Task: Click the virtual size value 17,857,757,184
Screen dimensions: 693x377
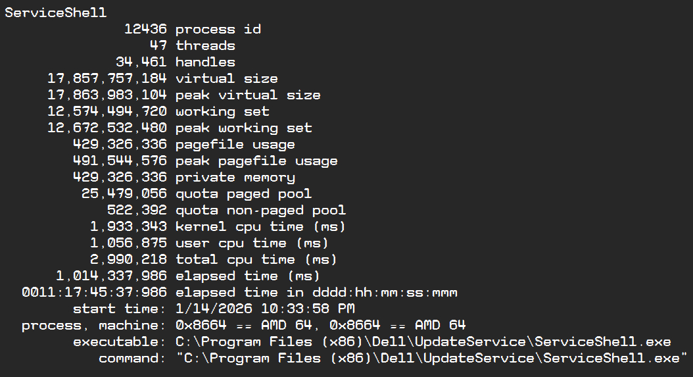Action: [107, 78]
